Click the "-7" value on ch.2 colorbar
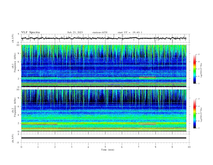Image resolution: width=213 pixels, height=165 pixels. pos(198,128)
